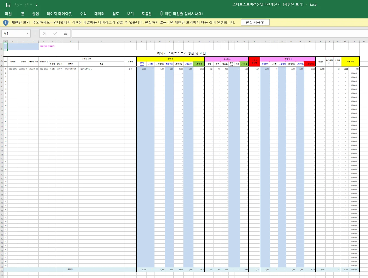Click the 총합계 label in the total row

(70, 269)
